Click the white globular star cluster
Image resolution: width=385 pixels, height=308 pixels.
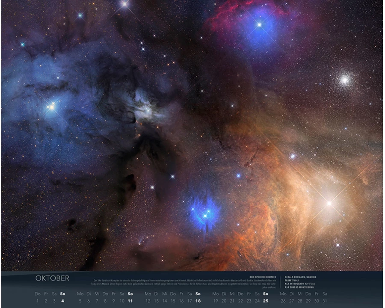[345, 80]
